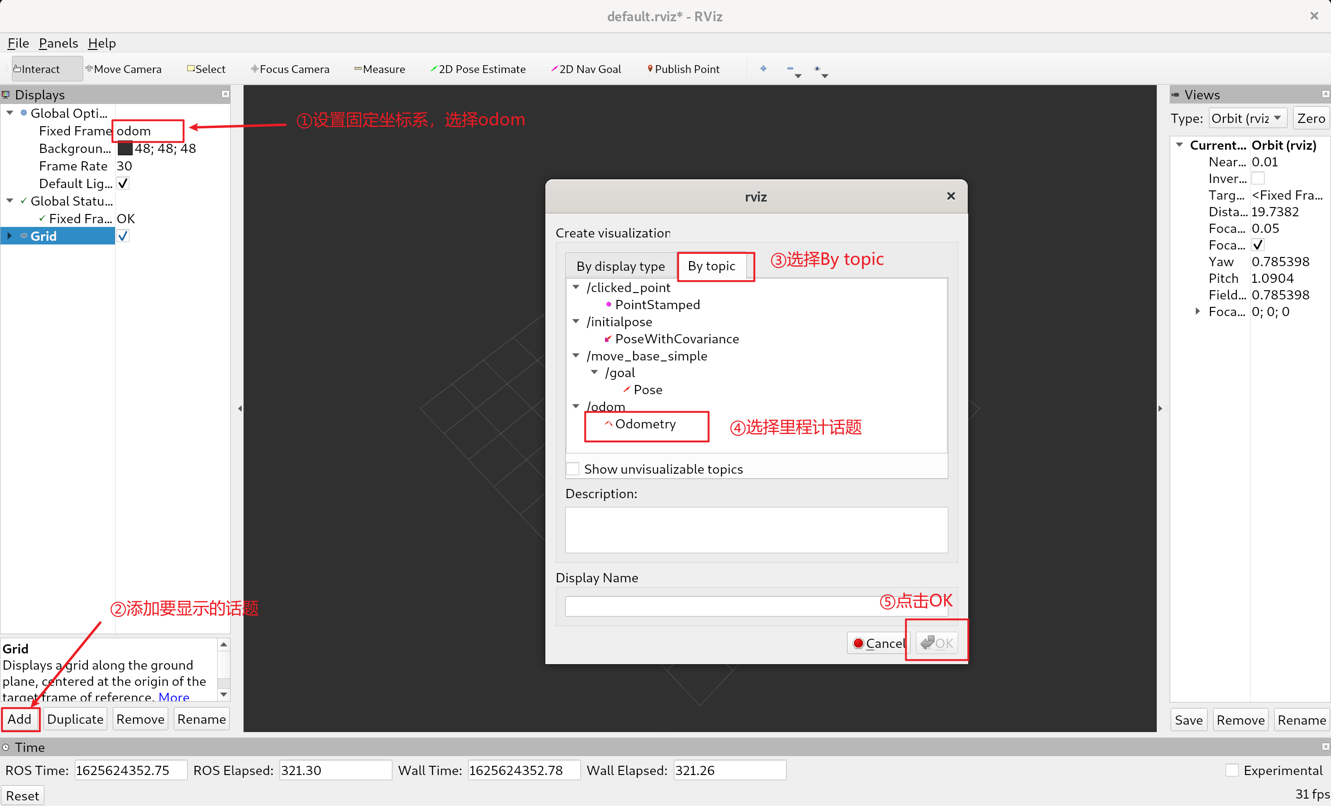
Task: Collapse the /initialpose topic
Action: [x=576, y=321]
